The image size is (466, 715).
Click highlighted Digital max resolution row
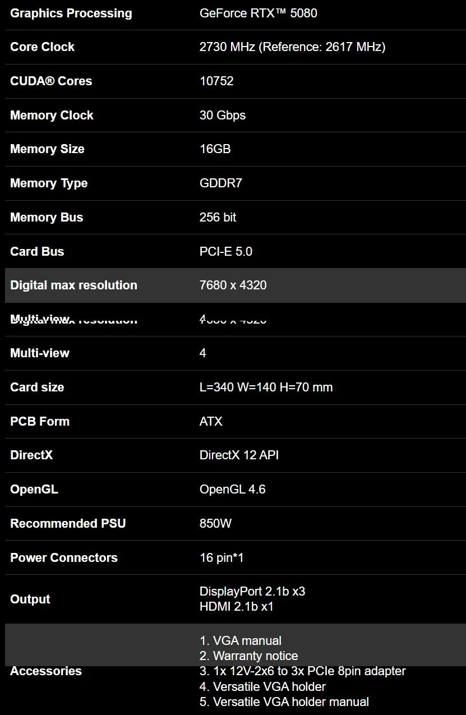[x=236, y=285]
